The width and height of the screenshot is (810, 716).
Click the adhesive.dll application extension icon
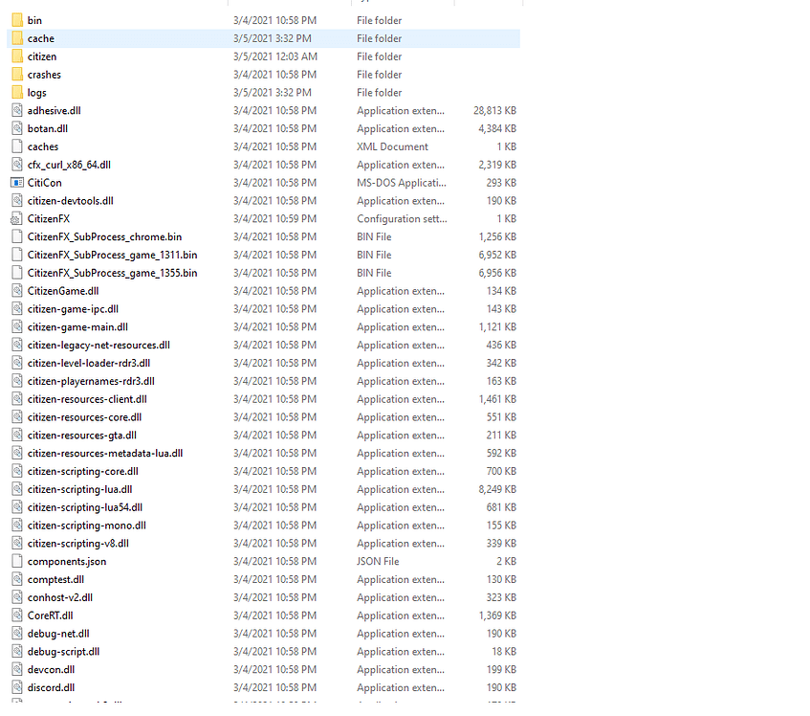pyautogui.click(x=17, y=110)
